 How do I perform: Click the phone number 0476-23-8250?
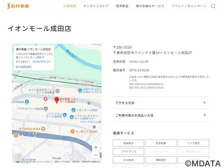point(139,70)
